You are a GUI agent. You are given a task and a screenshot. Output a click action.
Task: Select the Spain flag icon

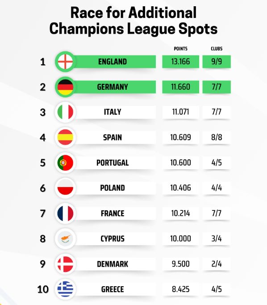click(65, 138)
